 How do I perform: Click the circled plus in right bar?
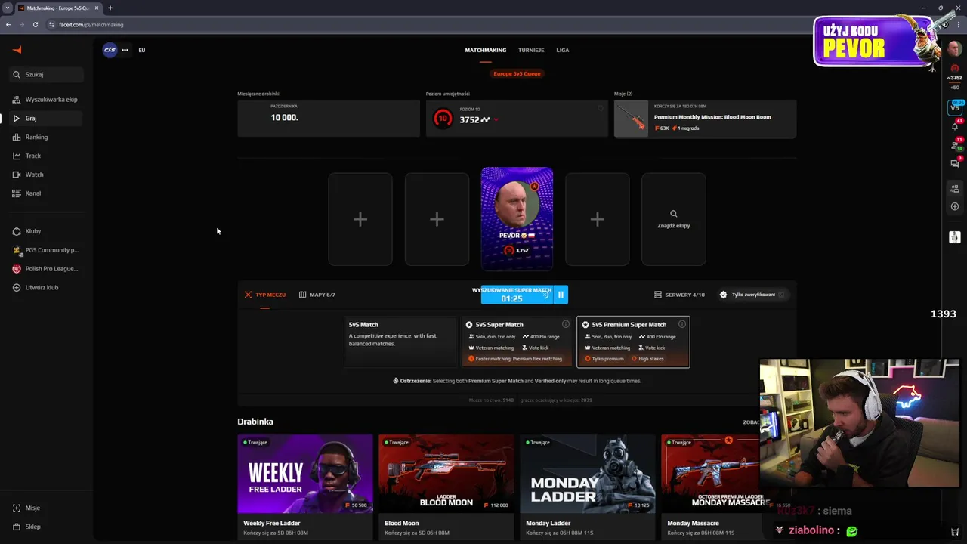click(955, 206)
